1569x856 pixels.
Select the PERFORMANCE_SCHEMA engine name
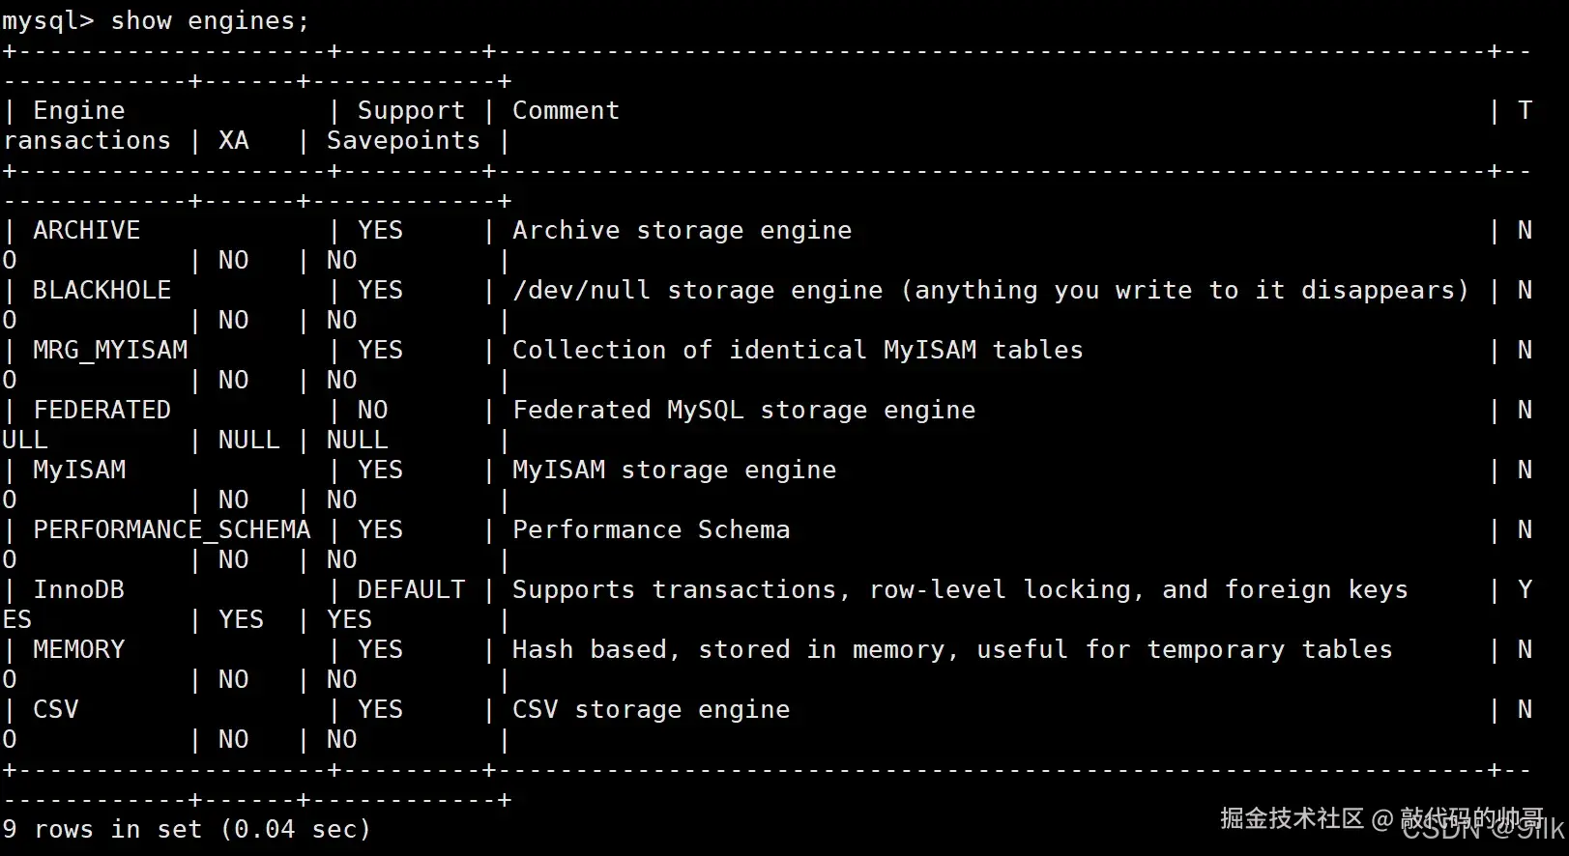[171, 530]
